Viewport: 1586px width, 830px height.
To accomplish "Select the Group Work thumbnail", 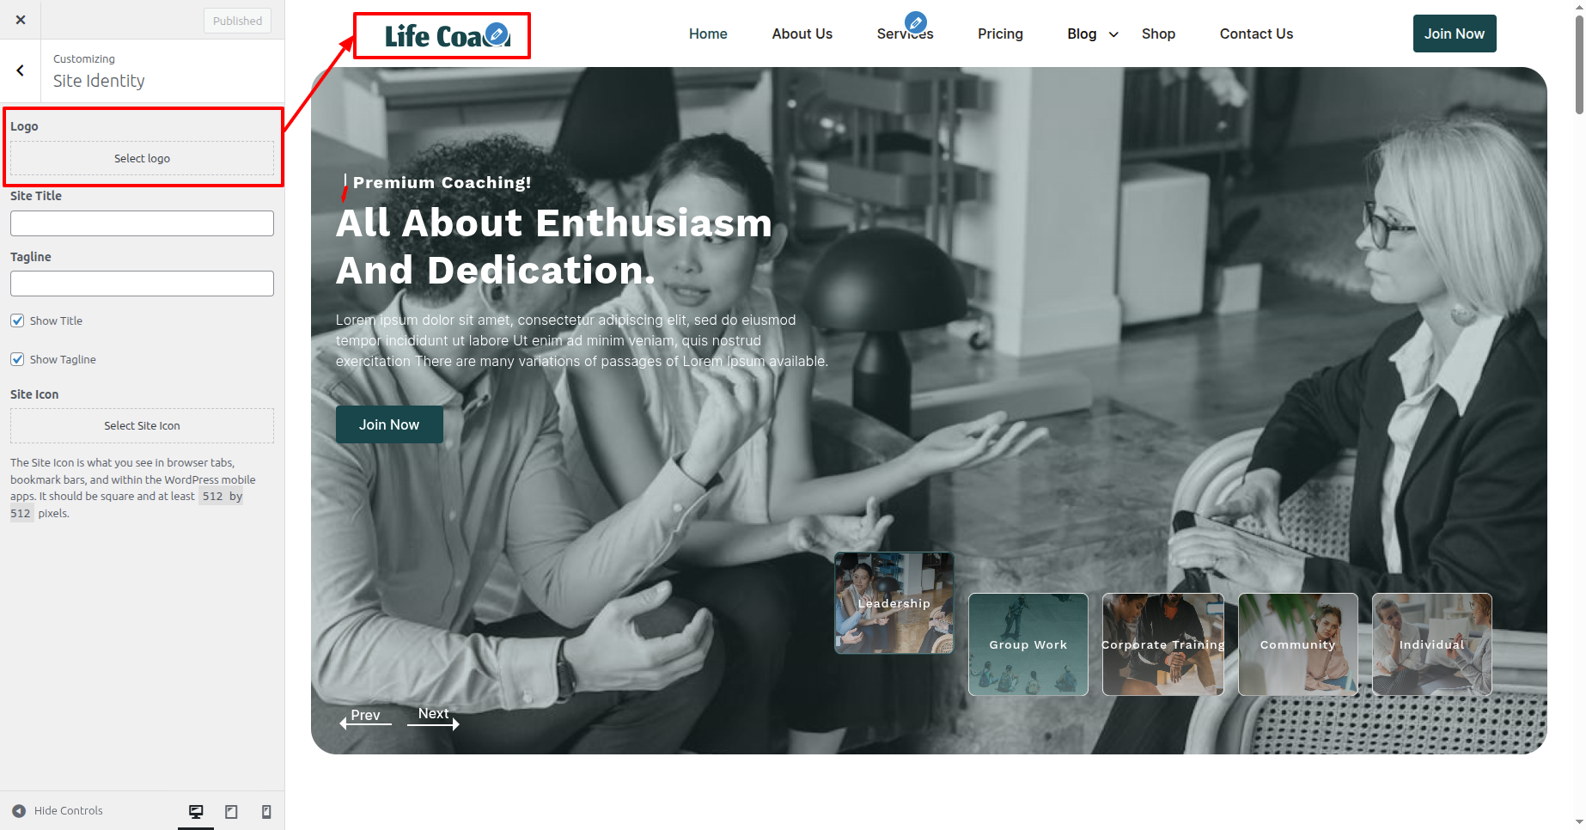I will click(x=1028, y=644).
